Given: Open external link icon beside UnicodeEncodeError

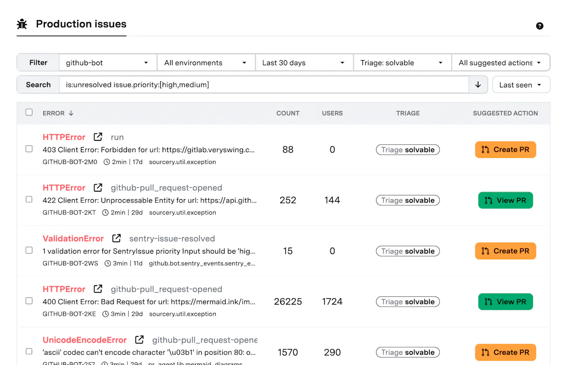Looking at the screenshot, I should (x=139, y=340).
